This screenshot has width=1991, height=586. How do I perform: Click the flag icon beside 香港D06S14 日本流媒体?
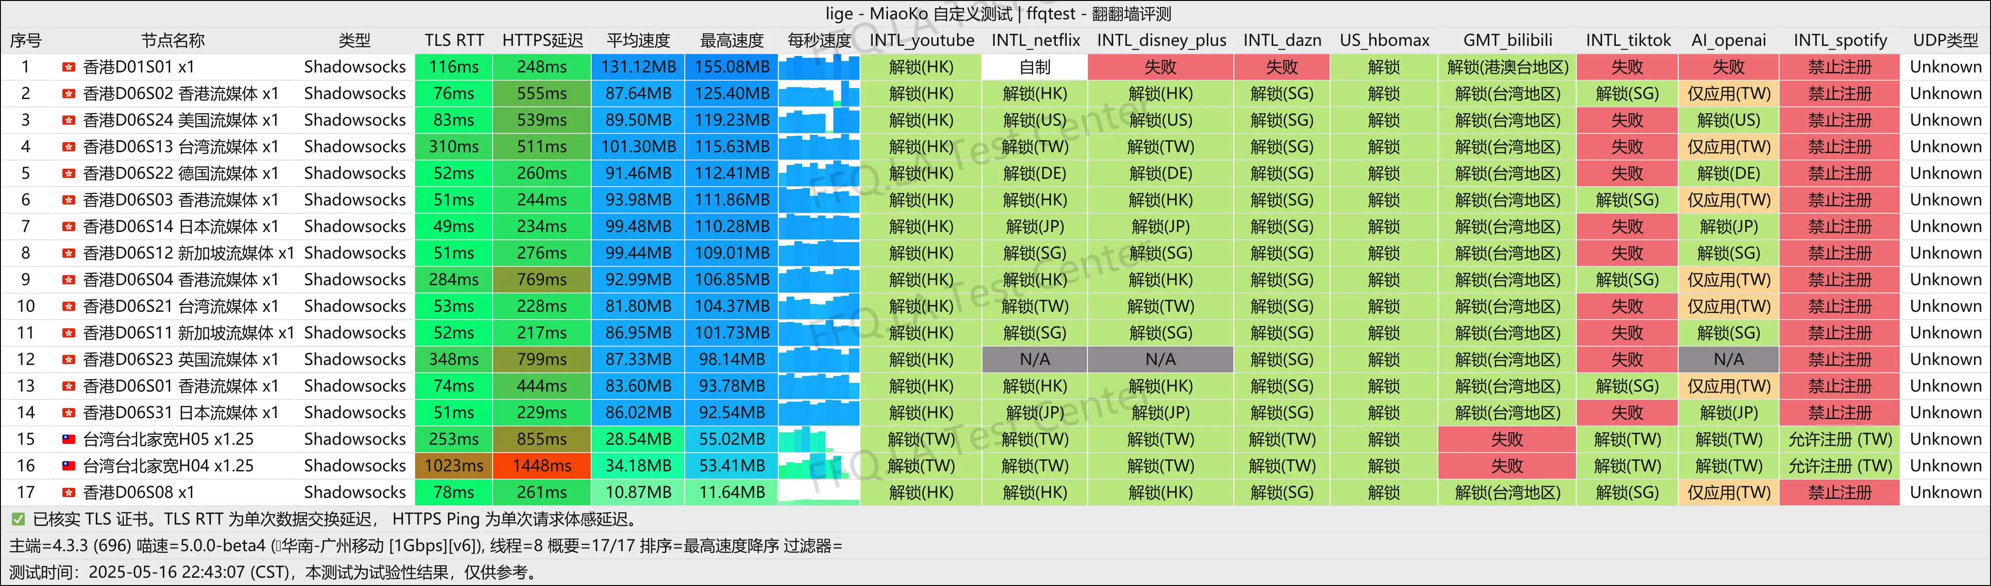(x=69, y=227)
